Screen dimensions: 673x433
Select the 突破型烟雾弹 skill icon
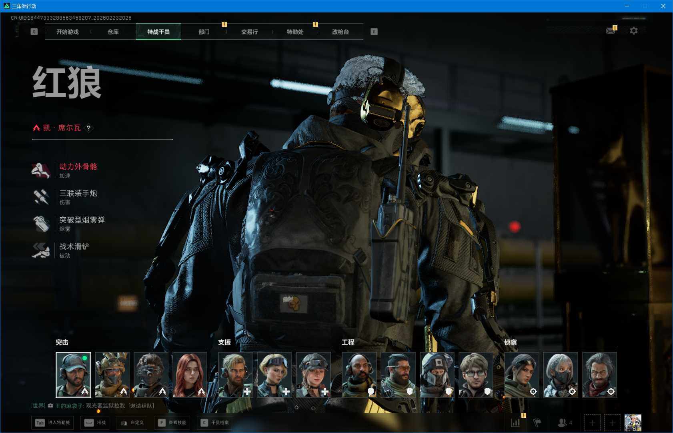pyautogui.click(x=41, y=224)
